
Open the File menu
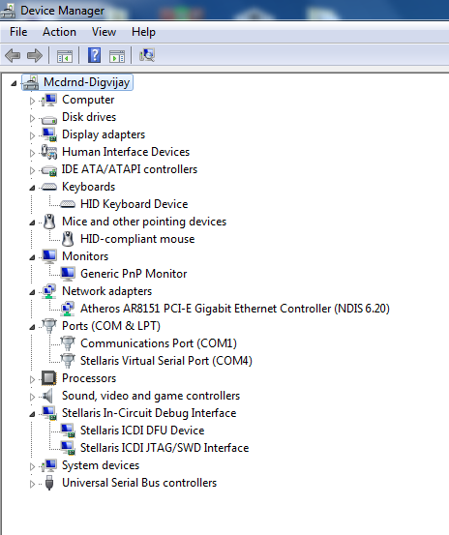pos(18,32)
